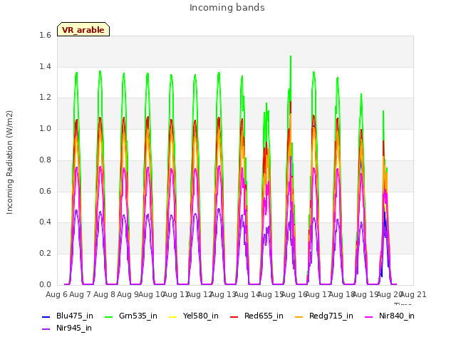Click the magenta Nir840_in legend swatch
Image resolution: width=456 pixels, height=342 pixels.
point(369,316)
